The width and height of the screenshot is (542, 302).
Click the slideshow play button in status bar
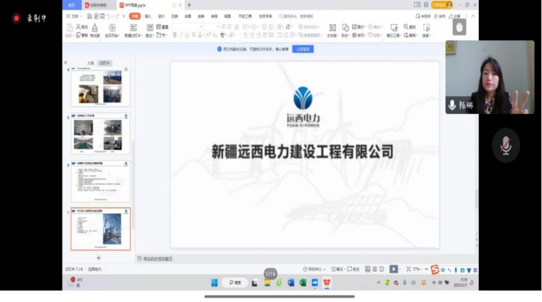[x=393, y=269]
